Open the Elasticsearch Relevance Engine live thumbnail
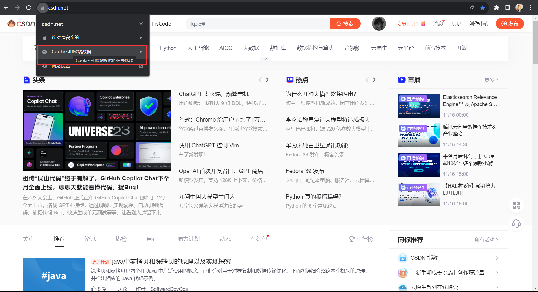The width and height of the screenshot is (538, 292). 419,106
